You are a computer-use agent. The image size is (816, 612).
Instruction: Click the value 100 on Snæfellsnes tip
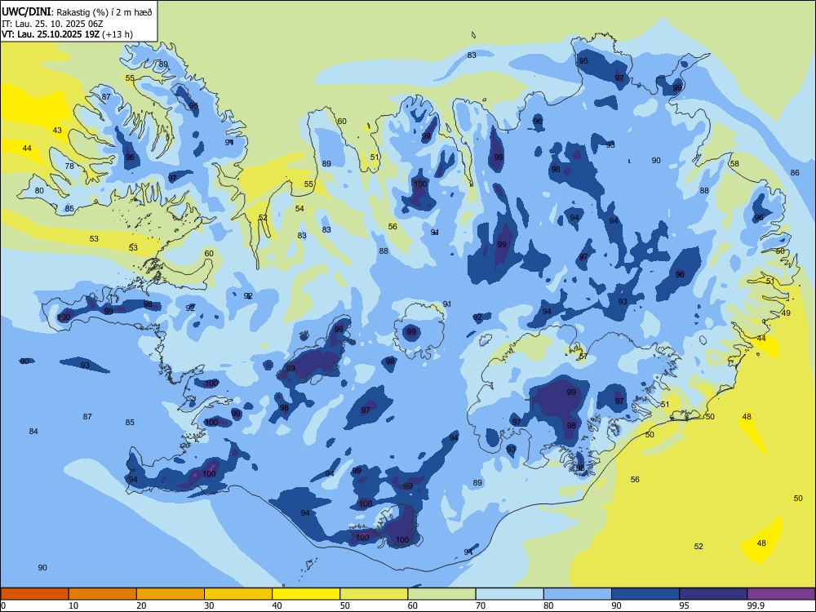coord(64,317)
